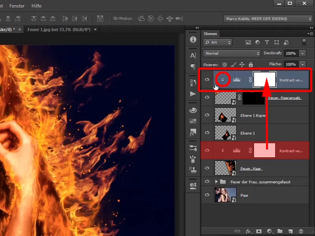Click the Fläche scrubby label

click(x=275, y=64)
